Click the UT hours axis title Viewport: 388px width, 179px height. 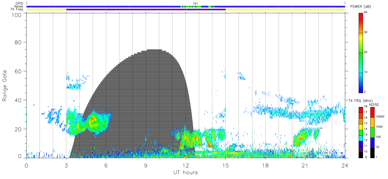[186, 172]
